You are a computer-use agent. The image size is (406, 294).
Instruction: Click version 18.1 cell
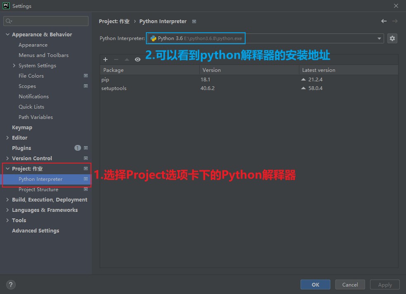205,79
